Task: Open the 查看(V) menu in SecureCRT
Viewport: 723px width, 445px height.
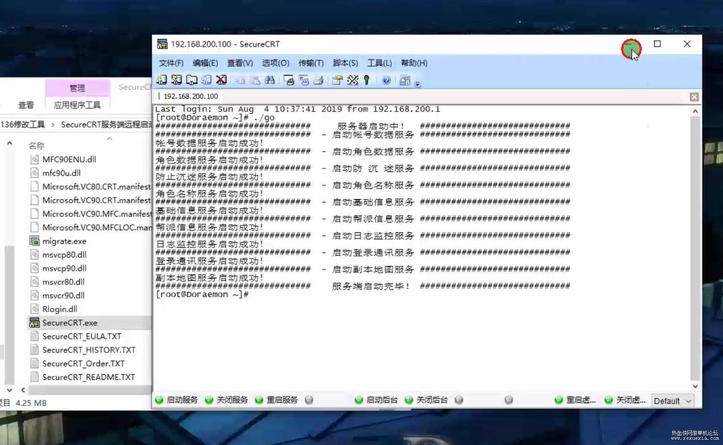Action: pyautogui.click(x=240, y=63)
